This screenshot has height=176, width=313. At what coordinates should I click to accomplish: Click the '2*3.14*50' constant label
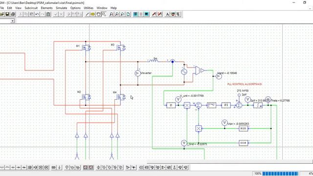click(243, 91)
